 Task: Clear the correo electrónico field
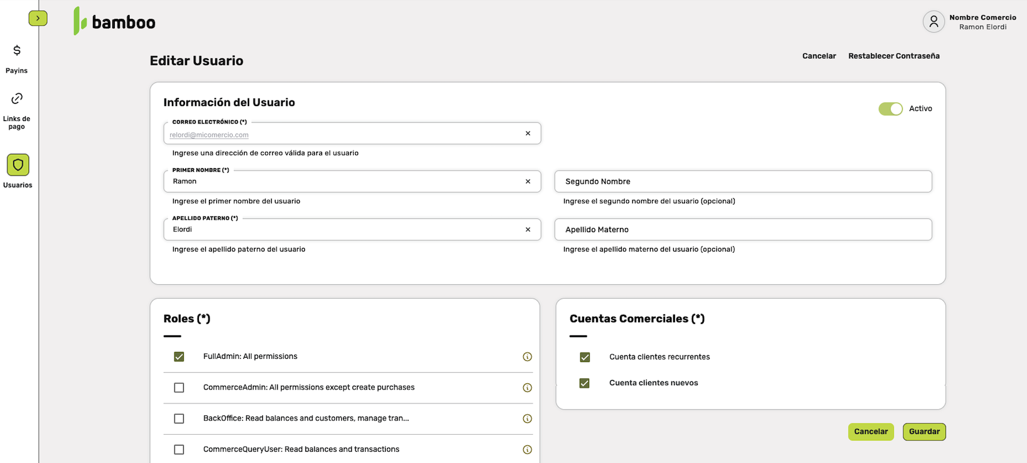coord(528,134)
